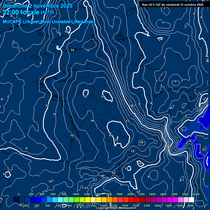
Task: Click the '4500' label above the legend
Action: [196, 194]
